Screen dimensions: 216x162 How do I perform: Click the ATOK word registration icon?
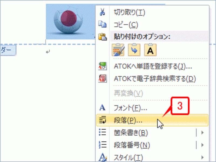tap(103, 66)
